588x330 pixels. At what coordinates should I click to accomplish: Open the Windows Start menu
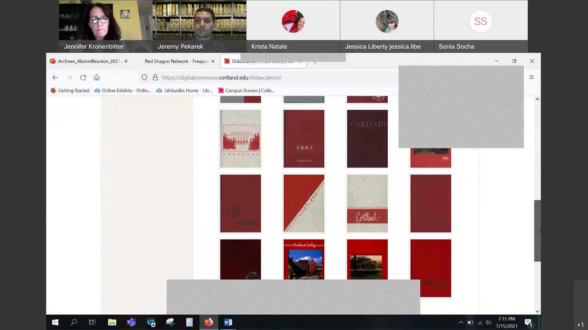pos(55,322)
